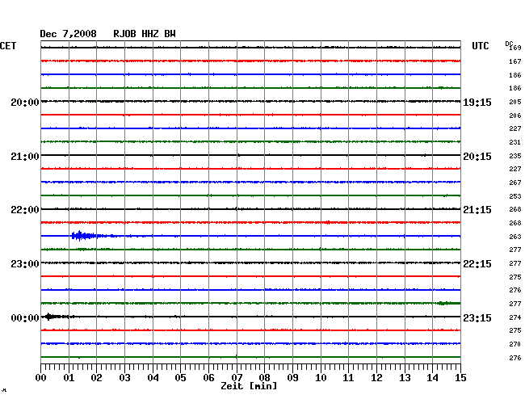Click the 20:15 UTC time label
Image resolution: width=525 pixels, height=399 pixels.
pos(477,157)
